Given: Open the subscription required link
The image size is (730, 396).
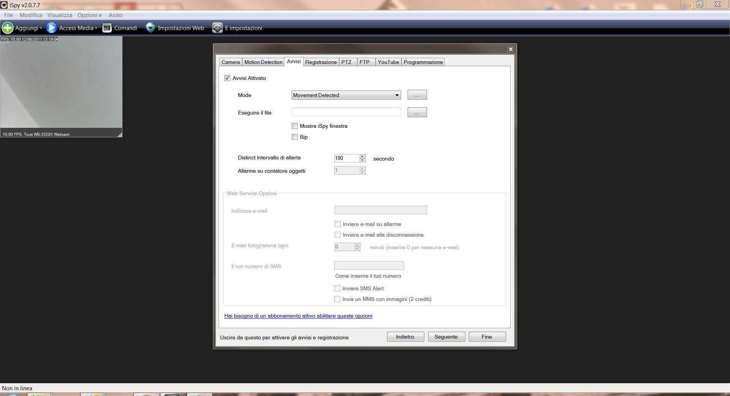Looking at the screenshot, I should [298, 316].
